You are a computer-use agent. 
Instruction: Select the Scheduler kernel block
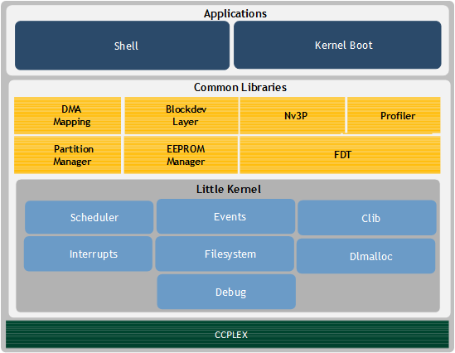(89, 217)
